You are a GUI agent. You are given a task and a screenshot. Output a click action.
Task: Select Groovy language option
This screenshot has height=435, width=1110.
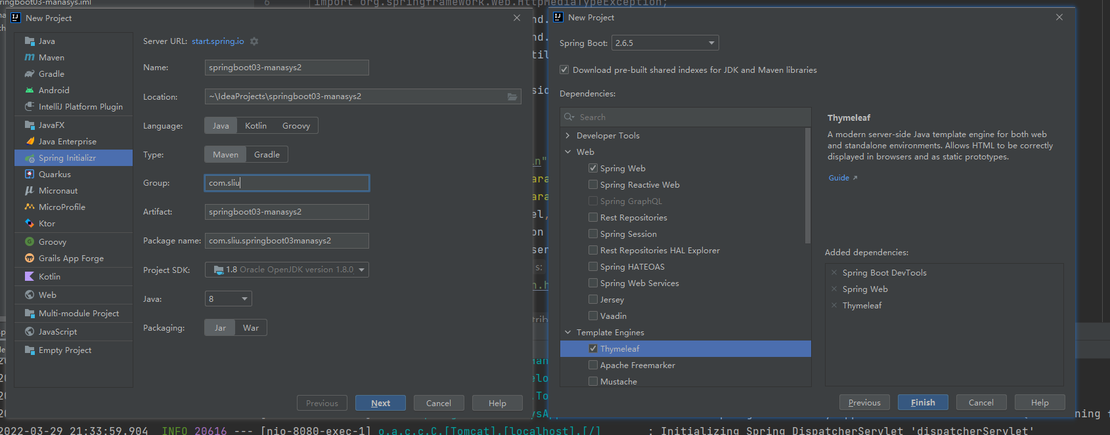tap(296, 125)
